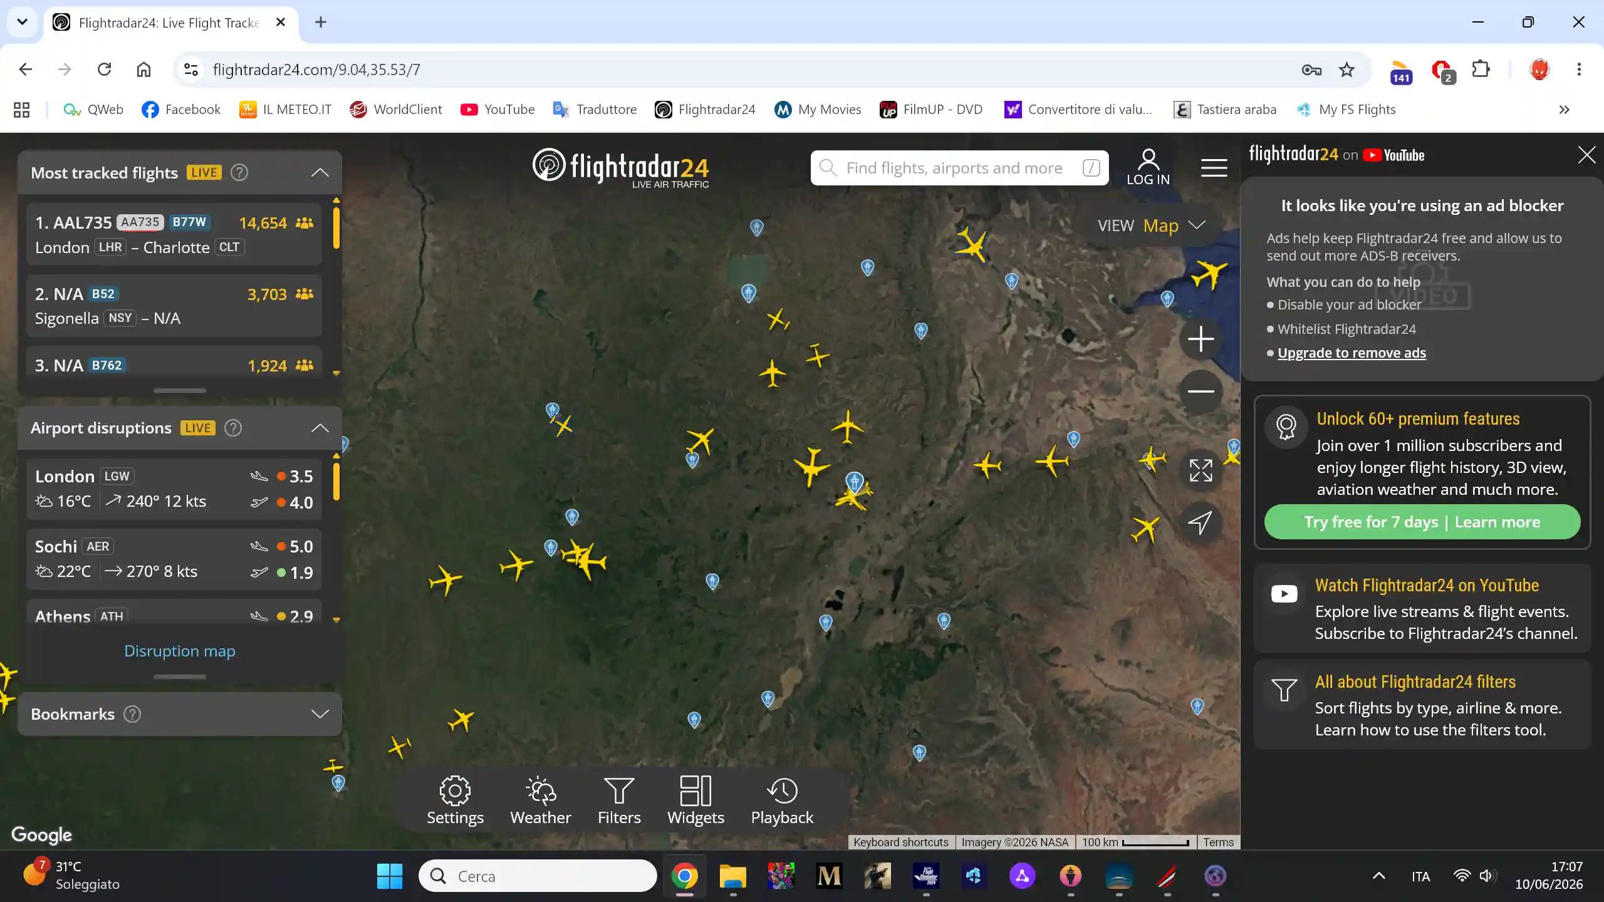Collapse the Most tracked flights widget

point(320,172)
